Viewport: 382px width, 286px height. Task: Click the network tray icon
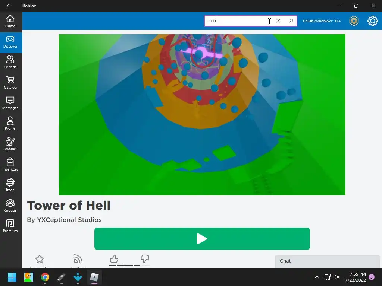pyautogui.click(x=327, y=277)
